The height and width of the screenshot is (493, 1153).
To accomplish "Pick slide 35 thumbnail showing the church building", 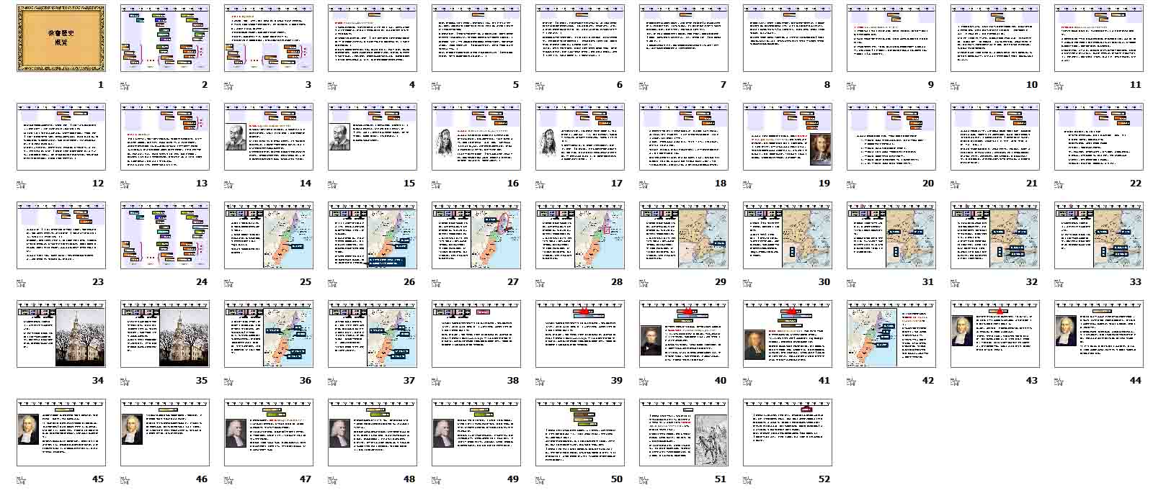I will click(x=165, y=334).
